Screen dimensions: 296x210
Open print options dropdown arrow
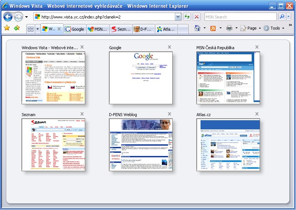[236, 28]
